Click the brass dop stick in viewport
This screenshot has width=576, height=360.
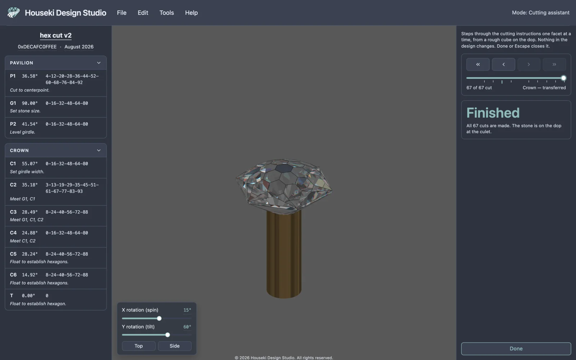click(x=284, y=255)
